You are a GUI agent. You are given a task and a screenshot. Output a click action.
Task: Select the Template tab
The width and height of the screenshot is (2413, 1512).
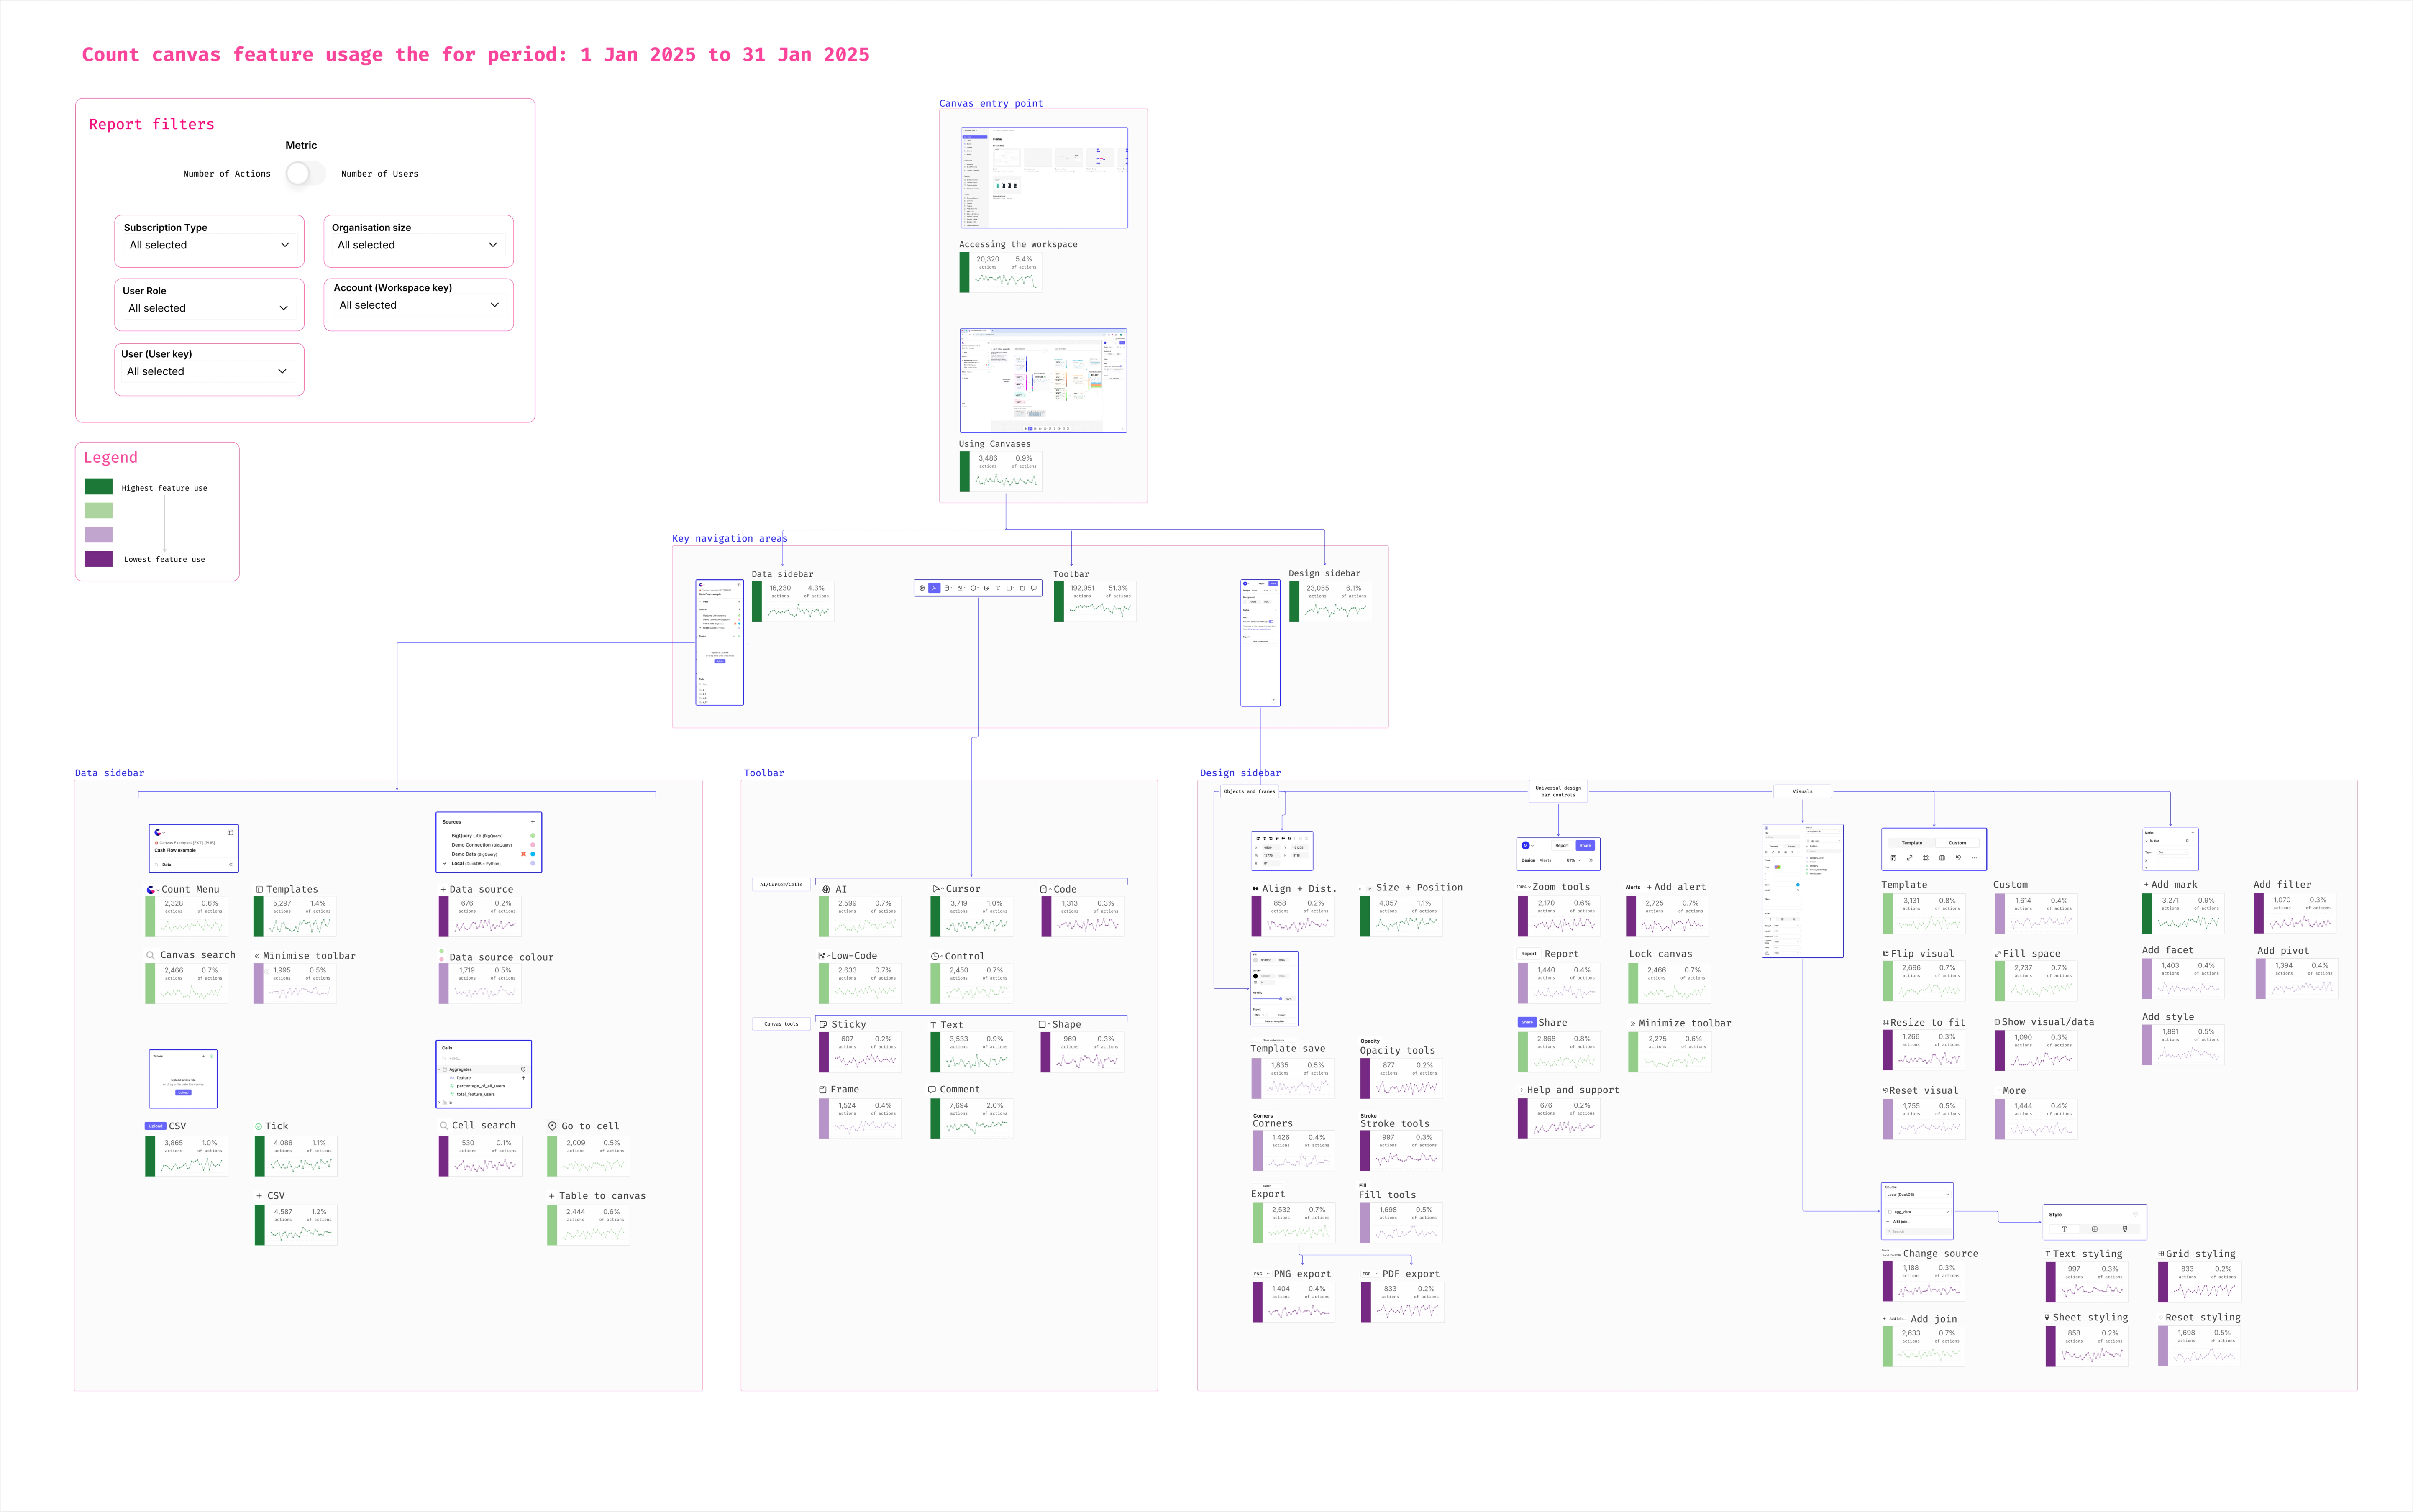point(1912,843)
